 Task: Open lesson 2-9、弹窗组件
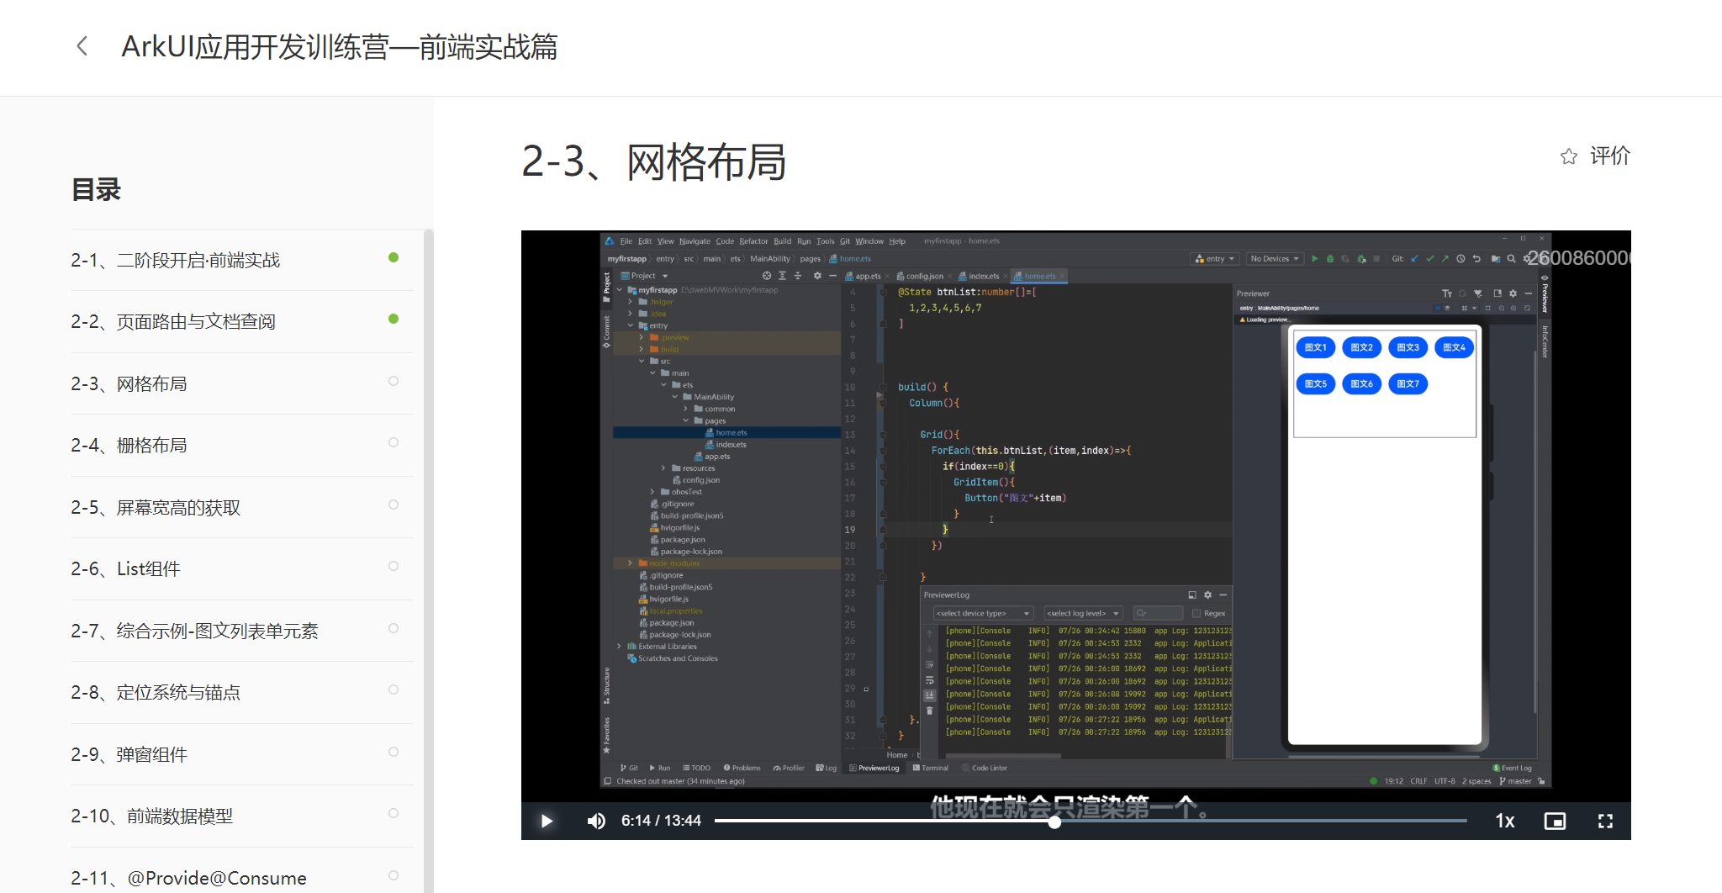pyautogui.click(x=242, y=754)
